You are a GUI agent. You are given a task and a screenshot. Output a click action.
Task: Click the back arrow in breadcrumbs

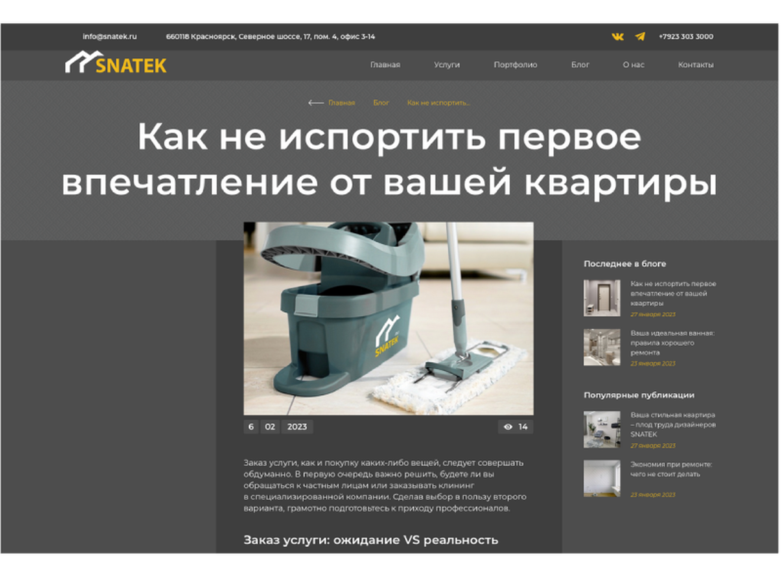[x=315, y=103]
